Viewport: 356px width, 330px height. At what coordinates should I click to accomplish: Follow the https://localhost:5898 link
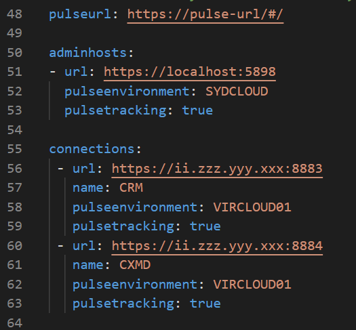tap(190, 73)
